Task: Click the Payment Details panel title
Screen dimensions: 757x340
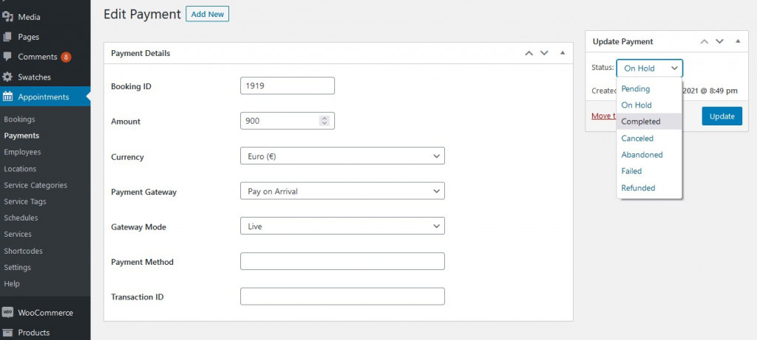Action: tap(140, 53)
